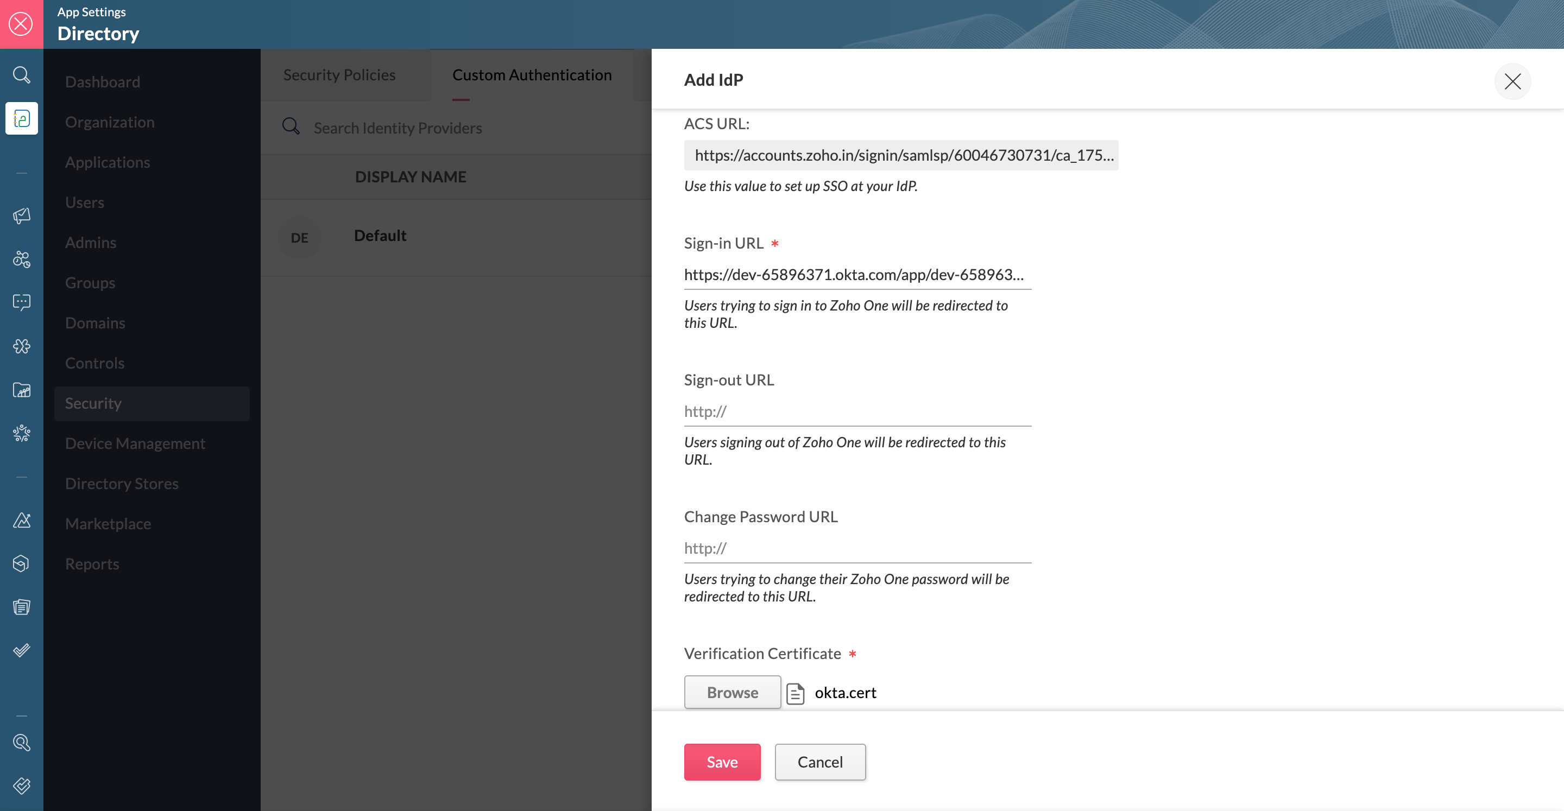The image size is (1564, 811).
Task: Select the Custom Authentication tab
Action: coord(531,75)
